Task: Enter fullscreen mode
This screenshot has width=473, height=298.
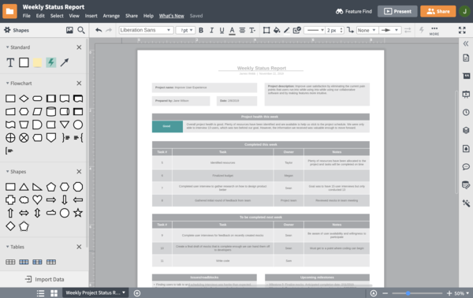Action: [x=462, y=30]
